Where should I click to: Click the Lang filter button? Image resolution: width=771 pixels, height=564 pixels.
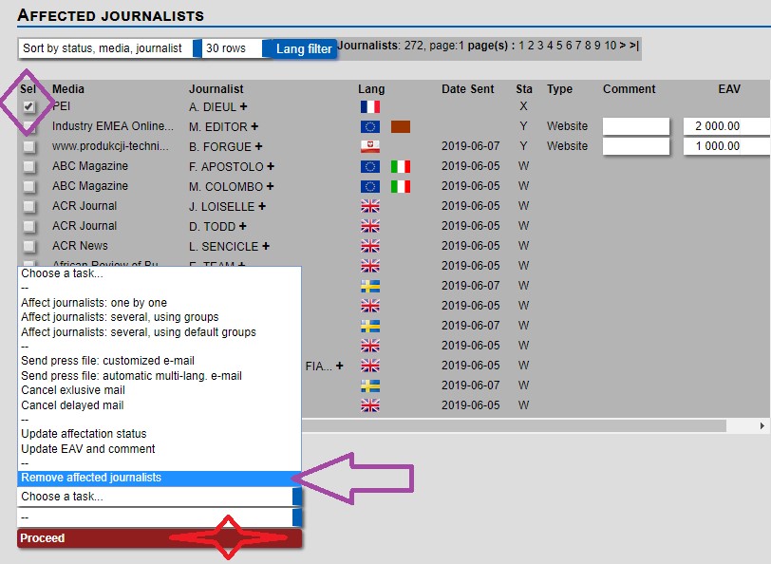tap(304, 48)
